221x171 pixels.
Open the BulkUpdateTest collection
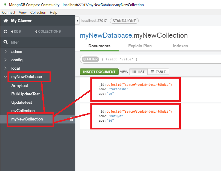tap(26, 94)
